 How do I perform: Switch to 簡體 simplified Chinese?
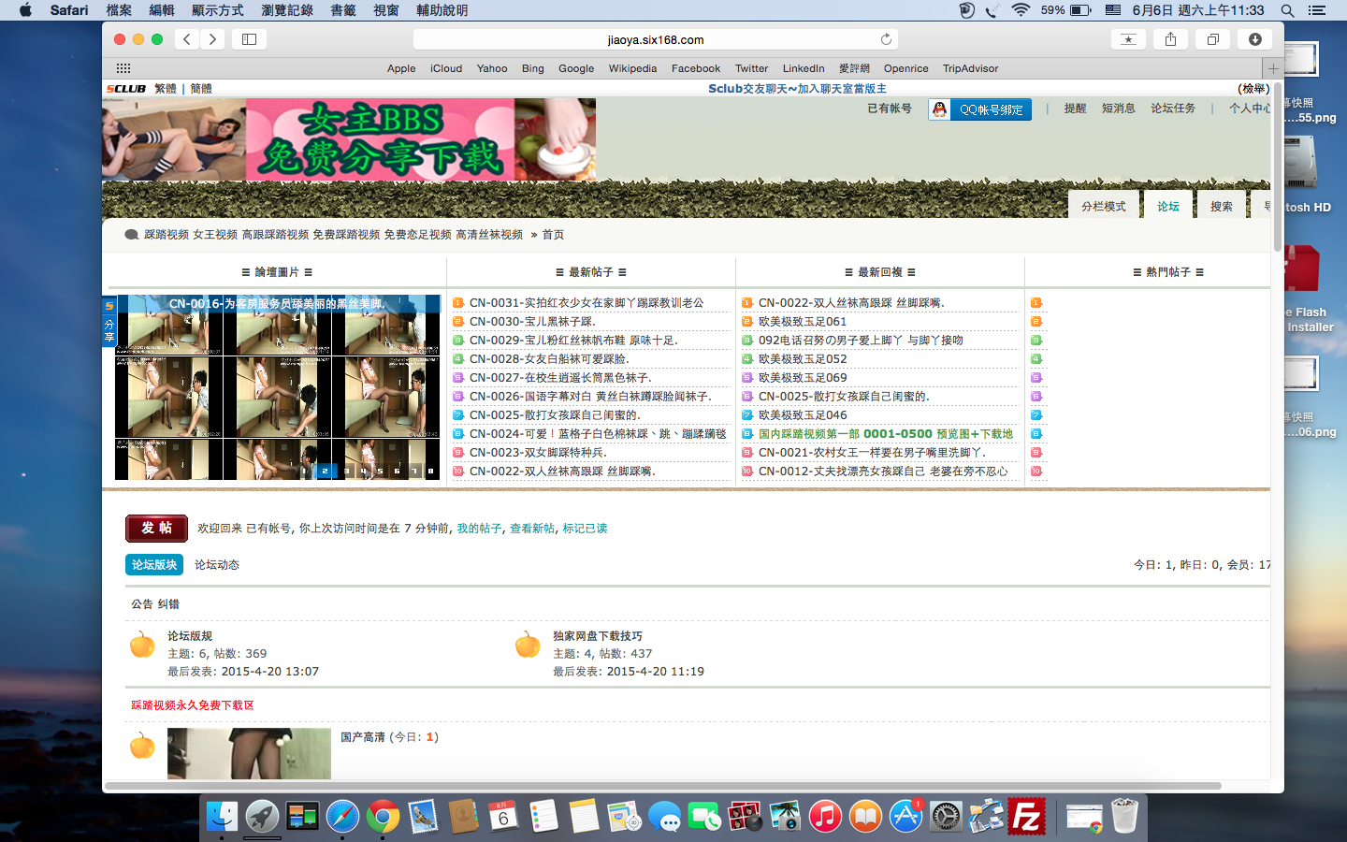[x=201, y=89]
